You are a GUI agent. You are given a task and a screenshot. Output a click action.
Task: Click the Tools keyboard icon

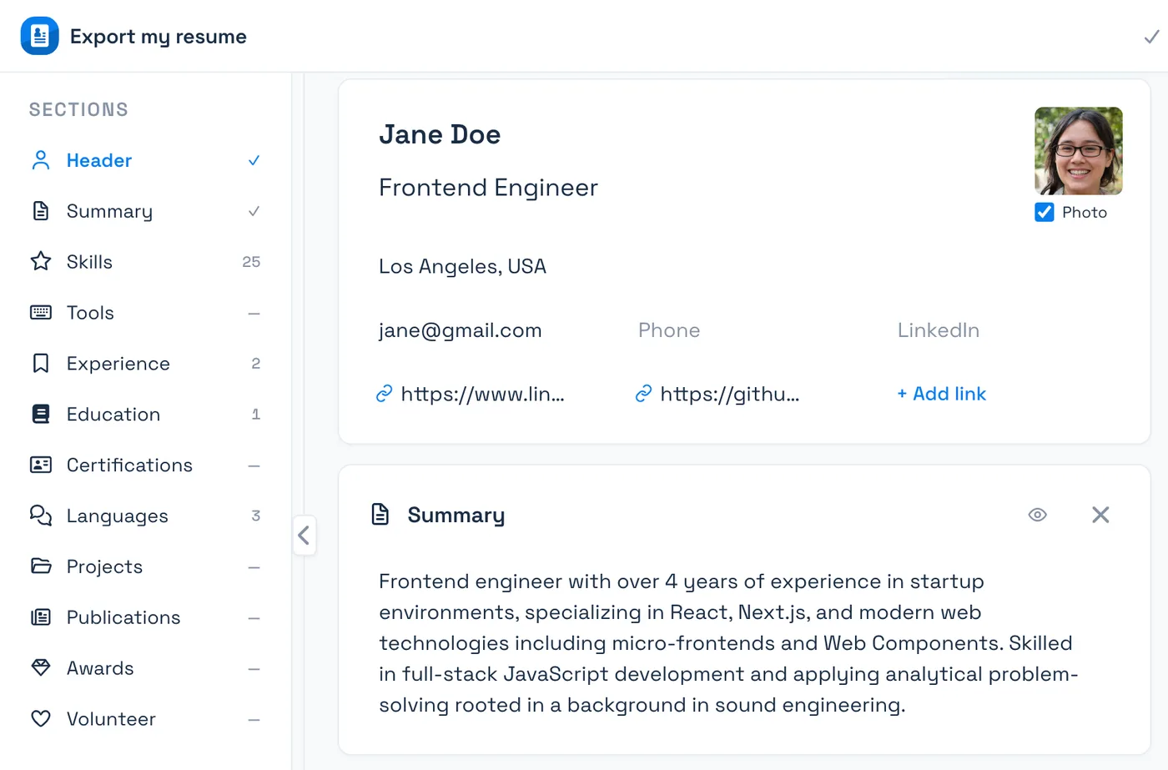point(41,313)
